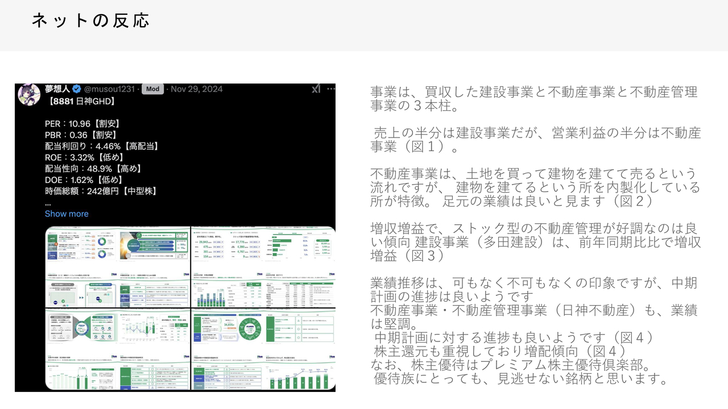Click the 夢想人 display name

coord(57,89)
